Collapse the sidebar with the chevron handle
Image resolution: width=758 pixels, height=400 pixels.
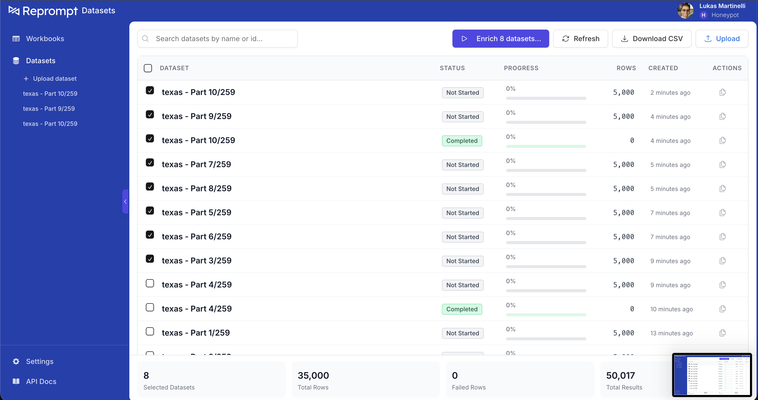click(x=125, y=201)
